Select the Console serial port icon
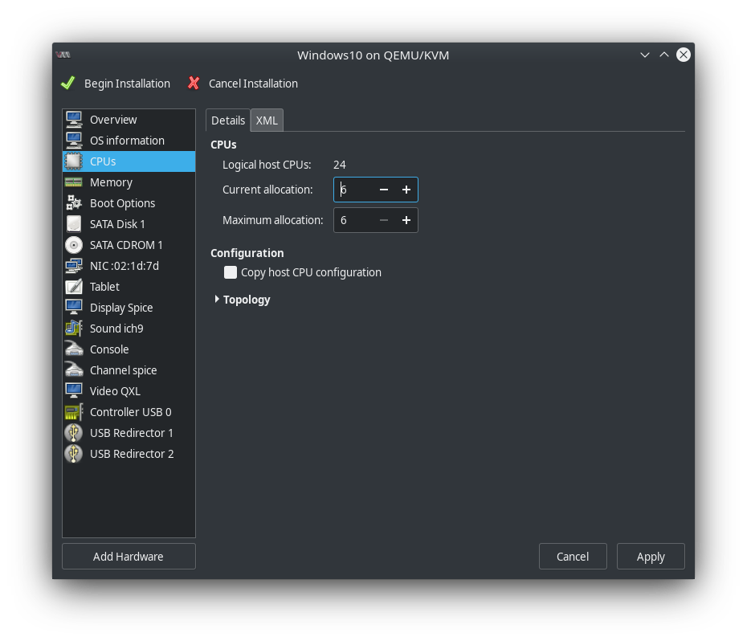 (x=74, y=349)
